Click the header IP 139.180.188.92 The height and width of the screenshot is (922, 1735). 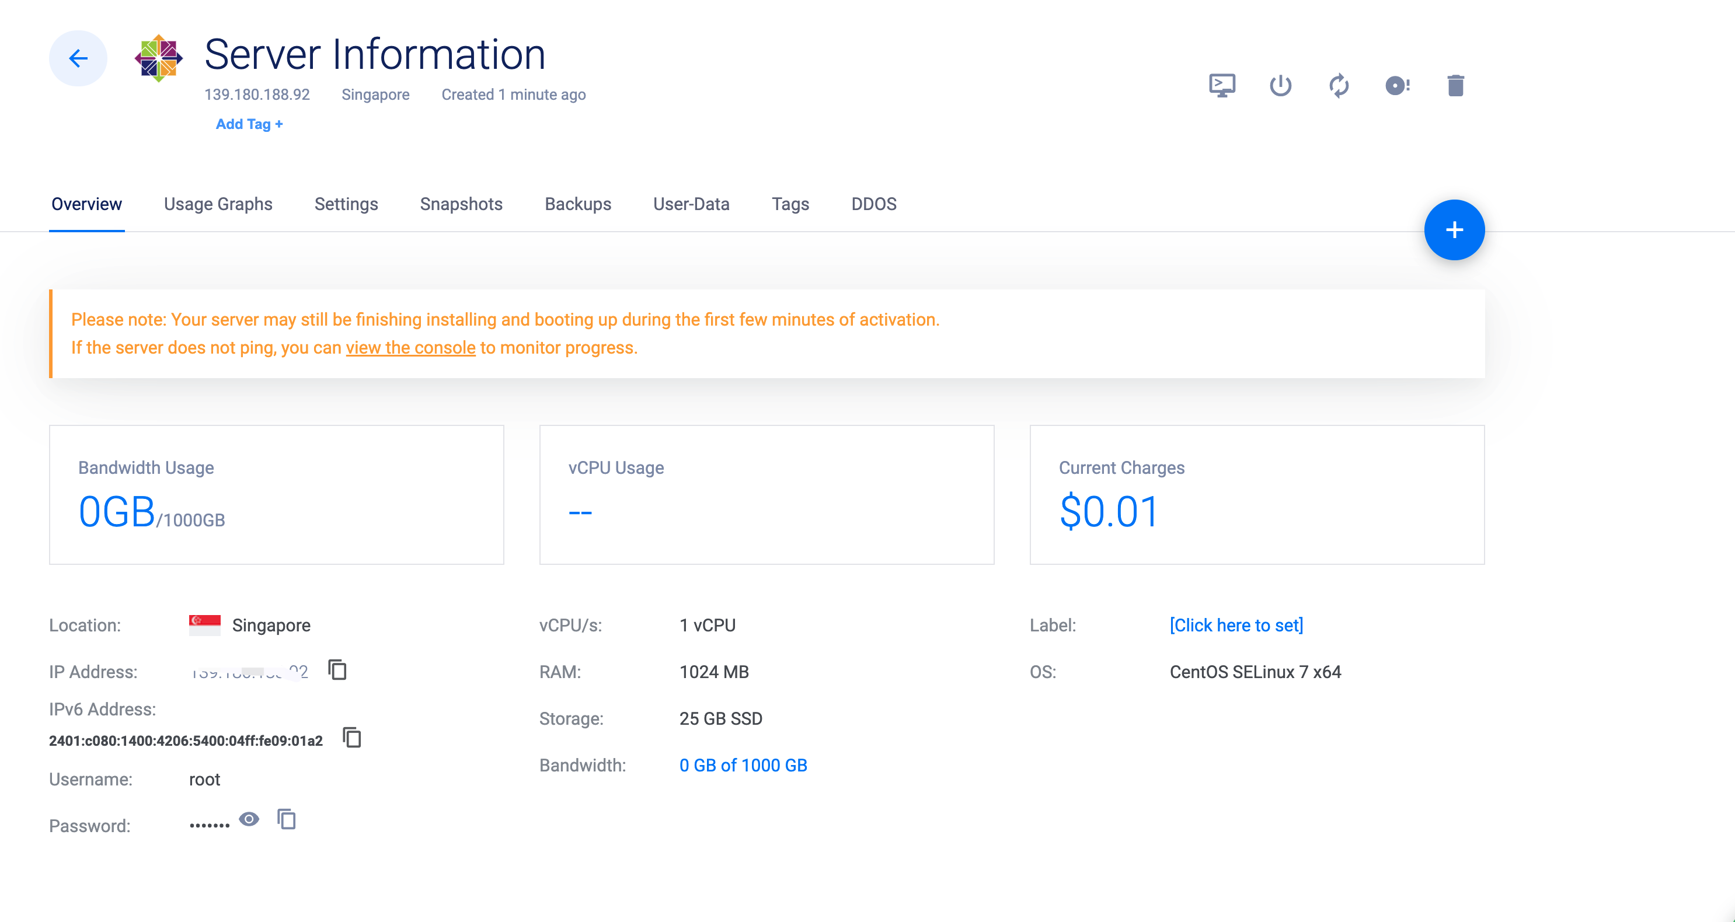(257, 95)
